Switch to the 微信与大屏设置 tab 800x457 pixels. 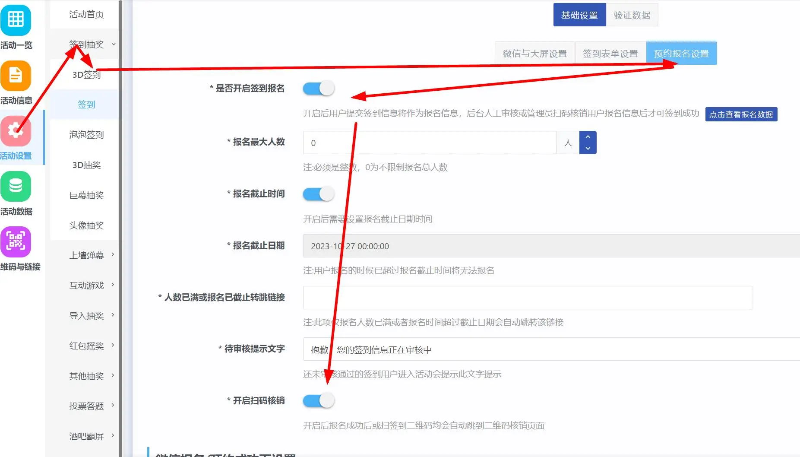(534, 54)
